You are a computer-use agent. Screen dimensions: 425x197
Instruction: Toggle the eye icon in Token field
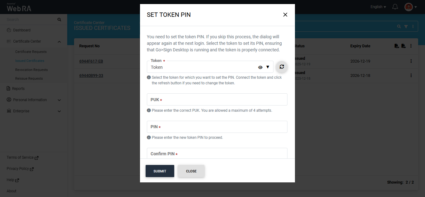(260, 67)
